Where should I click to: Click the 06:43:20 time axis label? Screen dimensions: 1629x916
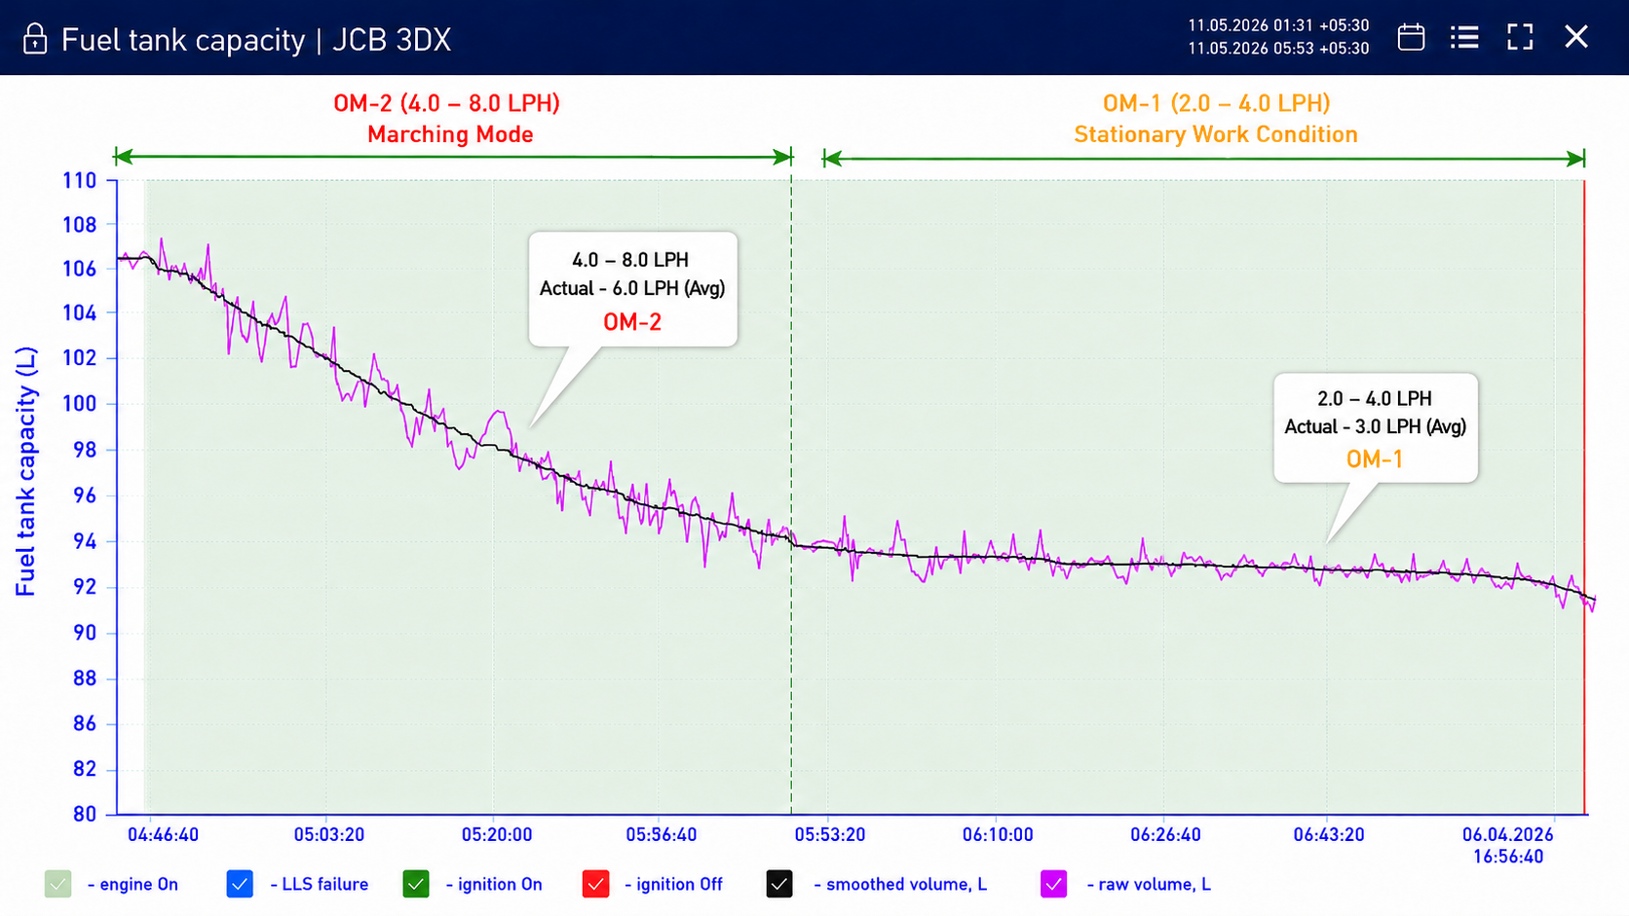1329,835
